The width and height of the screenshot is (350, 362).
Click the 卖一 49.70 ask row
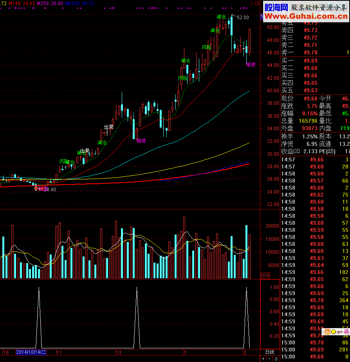point(315,52)
